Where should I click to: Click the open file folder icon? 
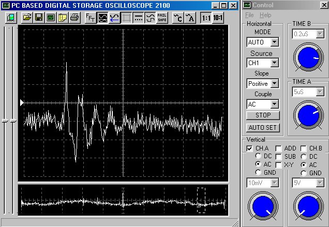click(27, 18)
